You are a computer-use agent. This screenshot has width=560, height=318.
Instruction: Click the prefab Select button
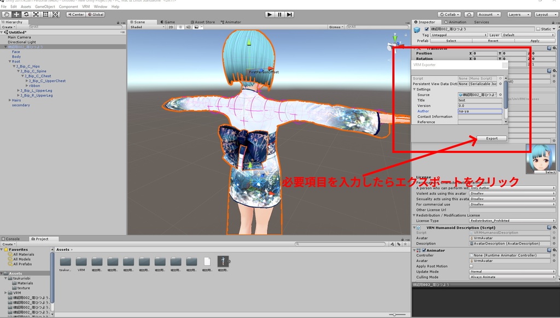[451, 40]
